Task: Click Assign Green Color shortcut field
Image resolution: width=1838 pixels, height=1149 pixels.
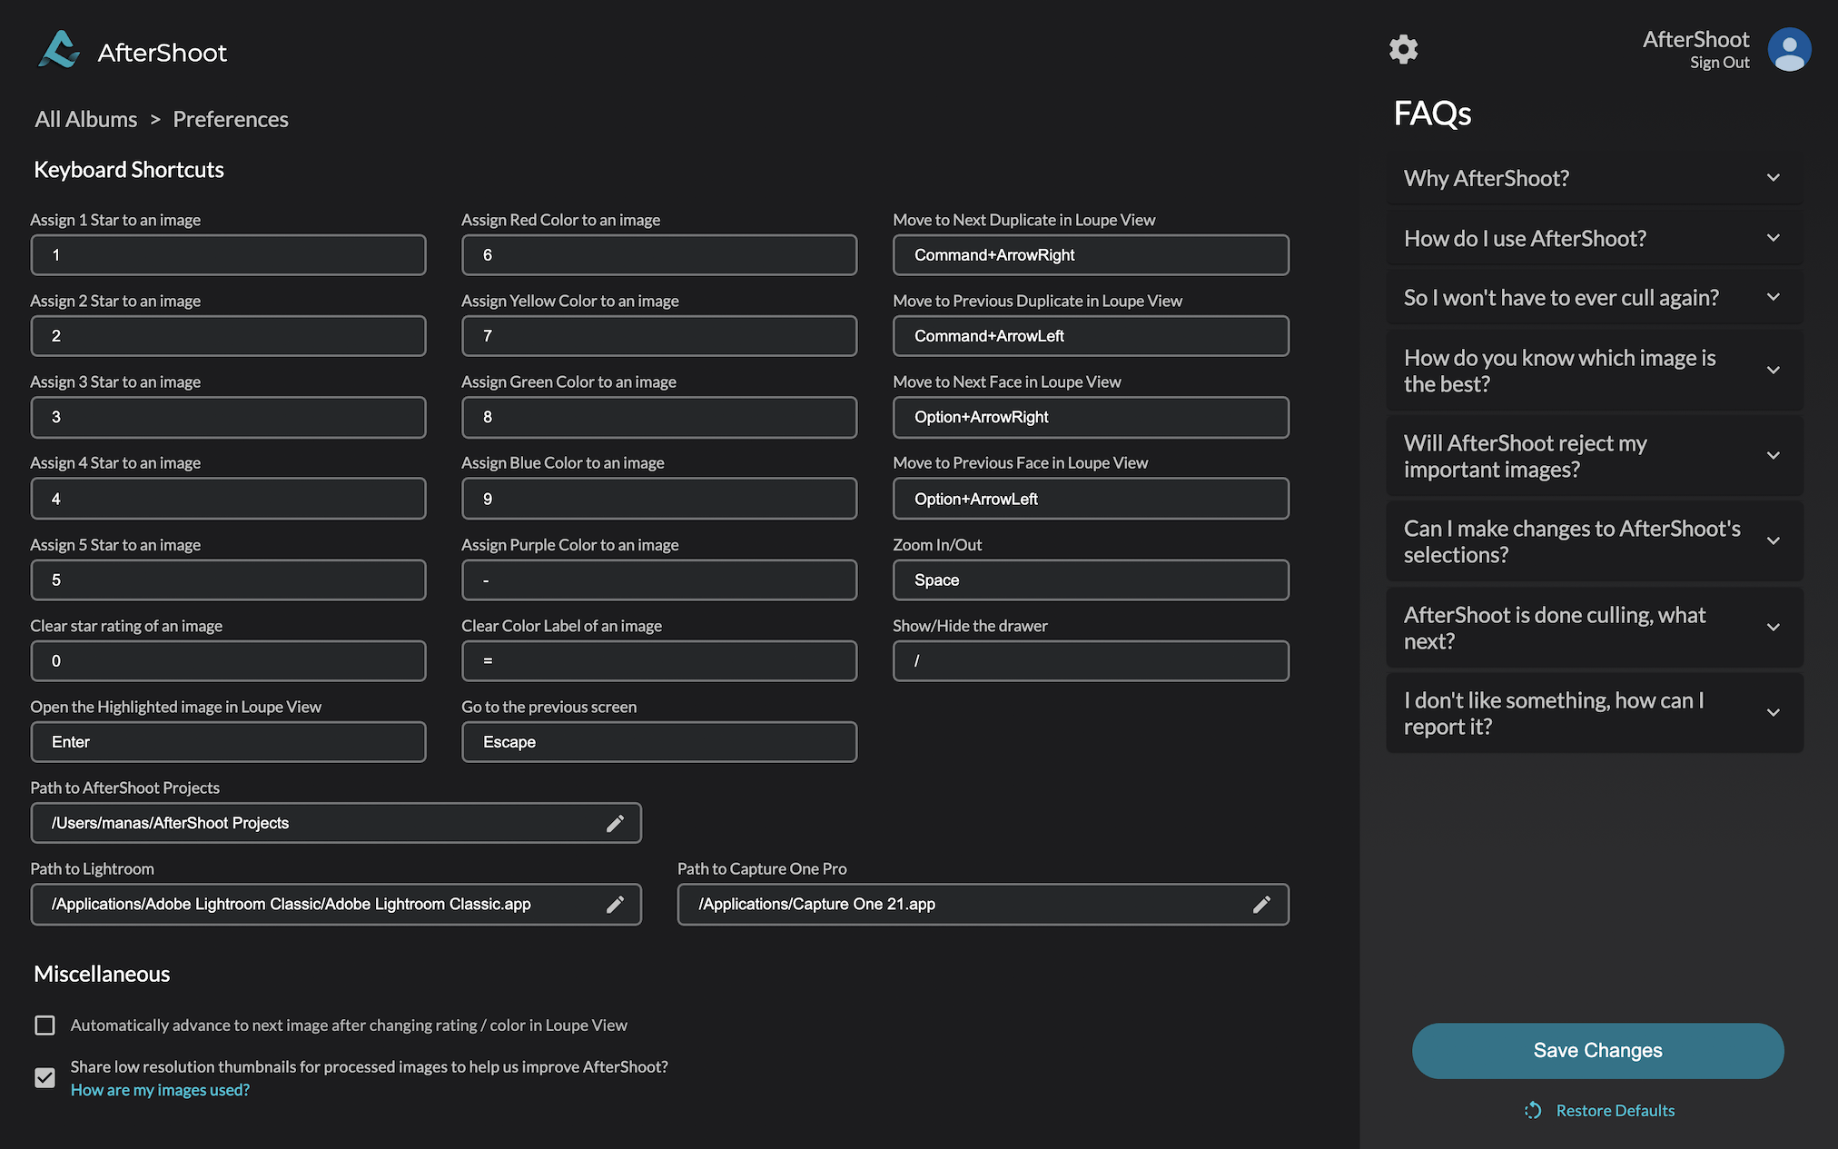Action: click(659, 417)
